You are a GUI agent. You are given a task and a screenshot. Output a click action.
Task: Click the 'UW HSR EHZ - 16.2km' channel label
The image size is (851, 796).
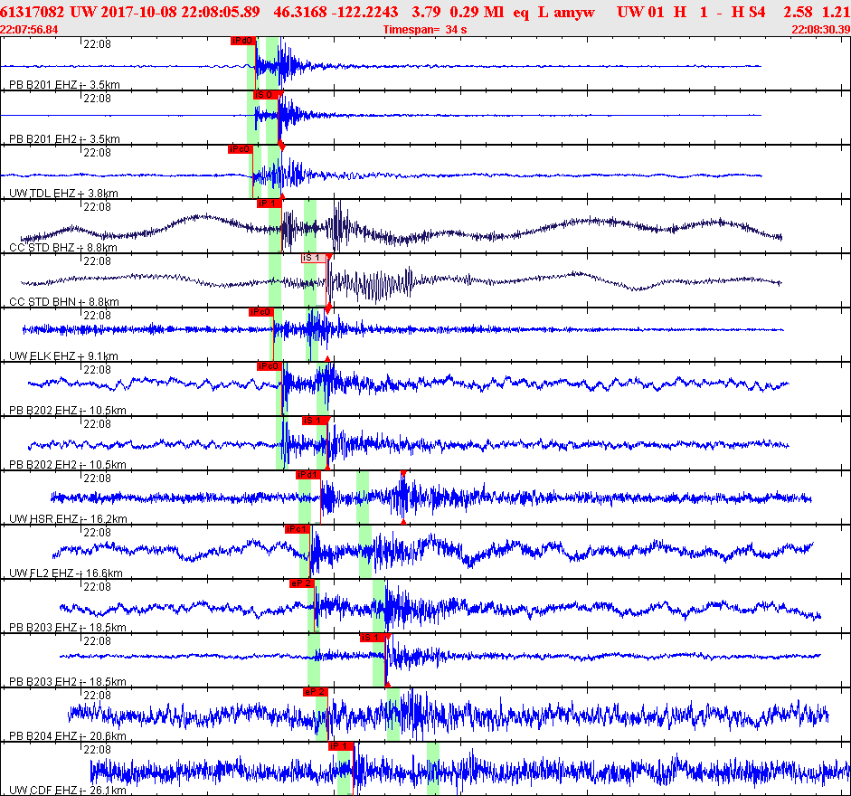68,519
